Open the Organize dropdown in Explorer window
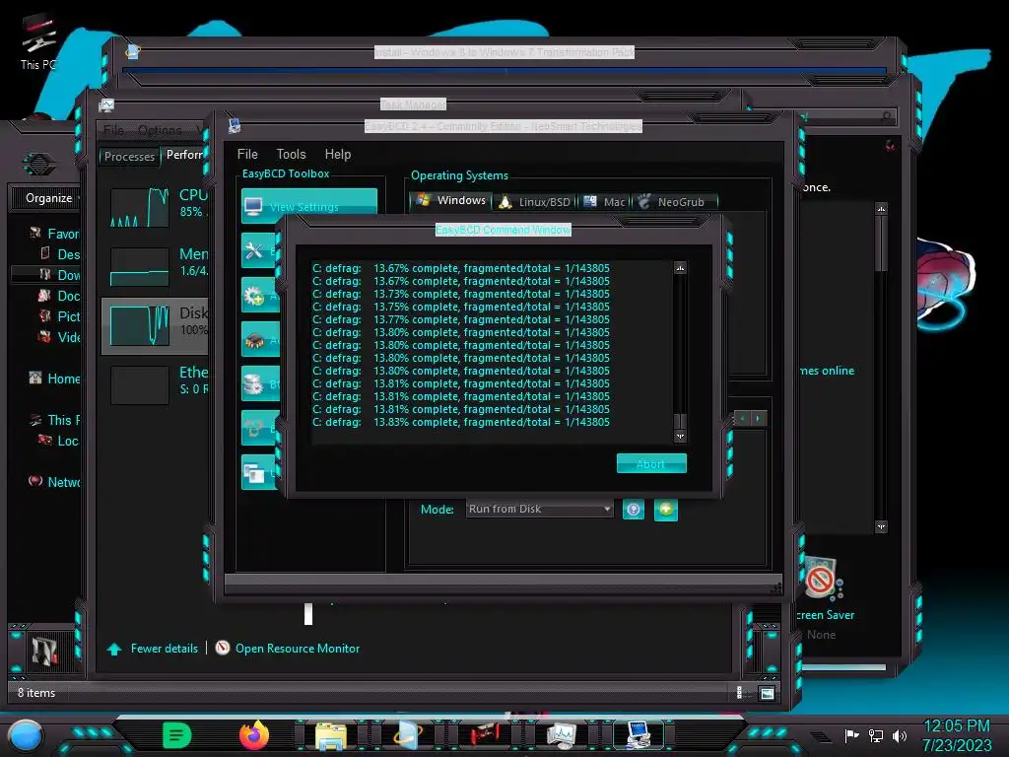 pyautogui.click(x=50, y=197)
